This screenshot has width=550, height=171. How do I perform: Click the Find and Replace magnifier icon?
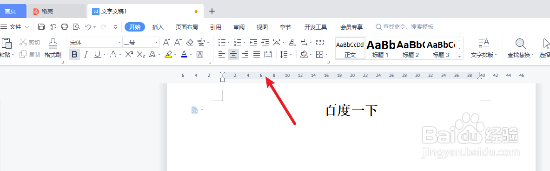coord(520,44)
